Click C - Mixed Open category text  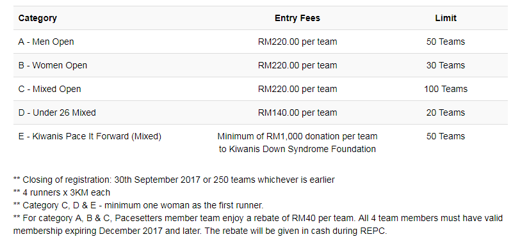click(50, 89)
